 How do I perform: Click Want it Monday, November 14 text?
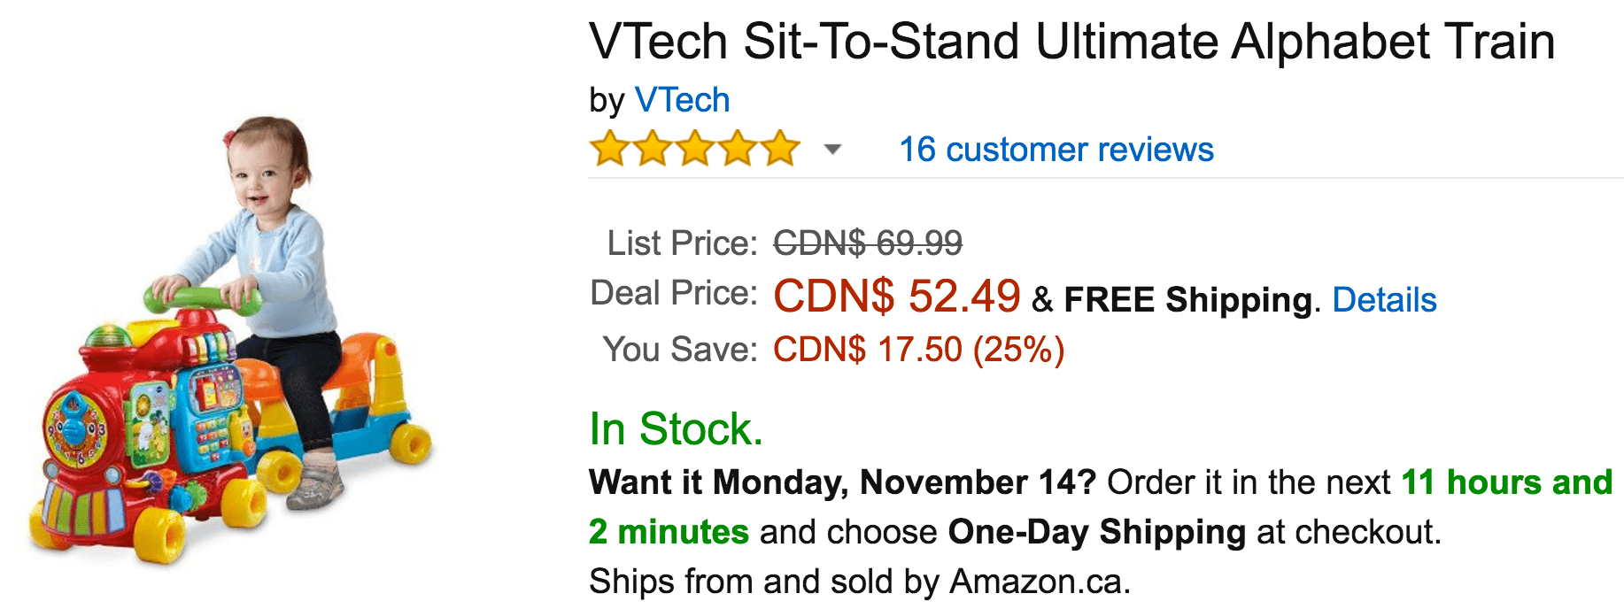(x=843, y=482)
